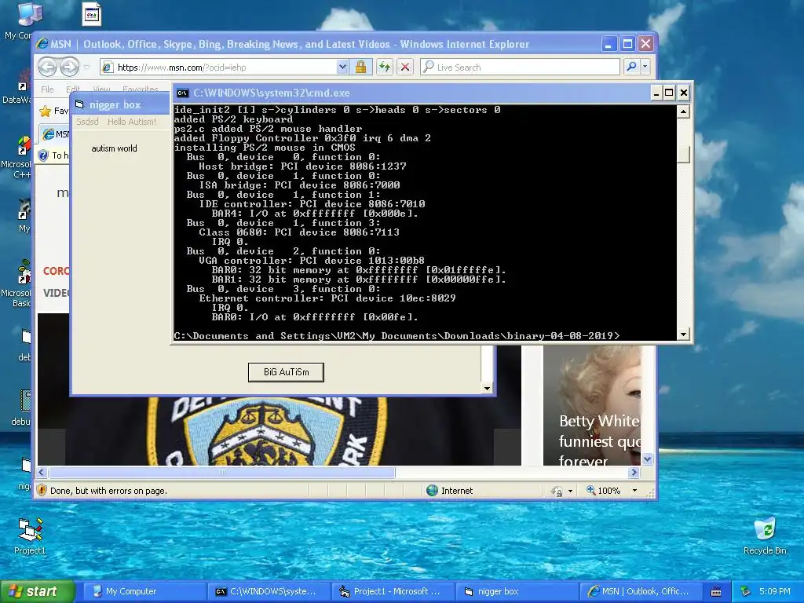804x603 pixels.
Task: Click the Favorites star icon
Action: click(45, 111)
